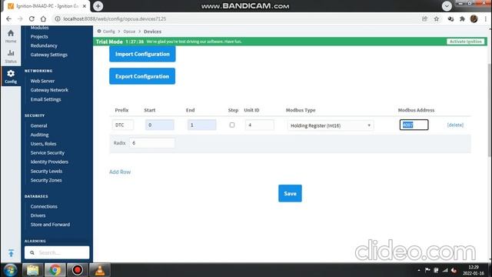Open the browser extensions puzzle icon

coord(462,18)
